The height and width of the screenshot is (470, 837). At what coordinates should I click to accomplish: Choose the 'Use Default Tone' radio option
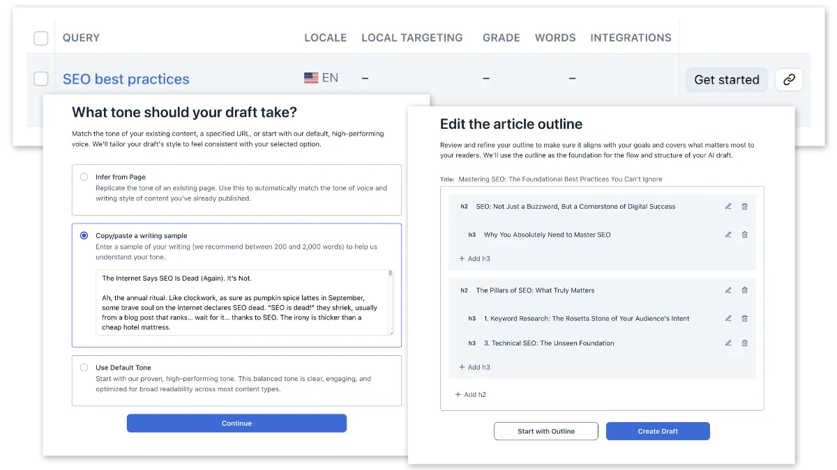point(84,368)
